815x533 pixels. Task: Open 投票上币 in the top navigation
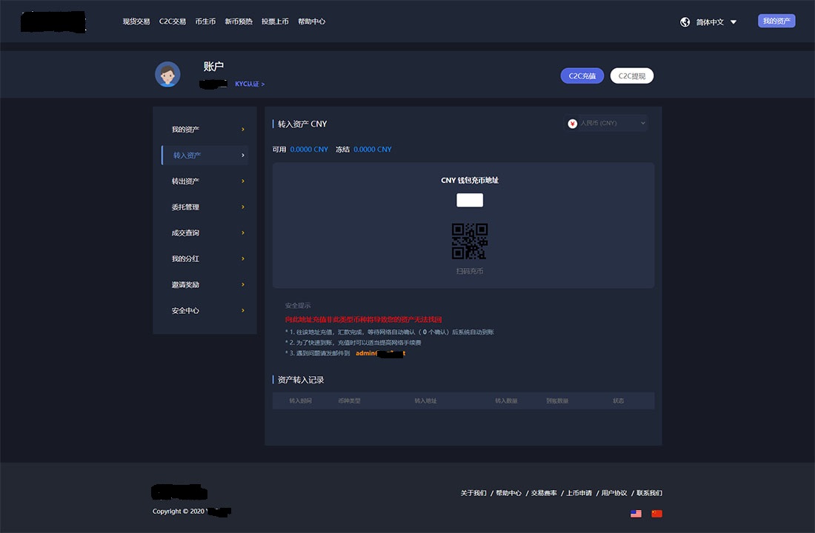click(275, 21)
